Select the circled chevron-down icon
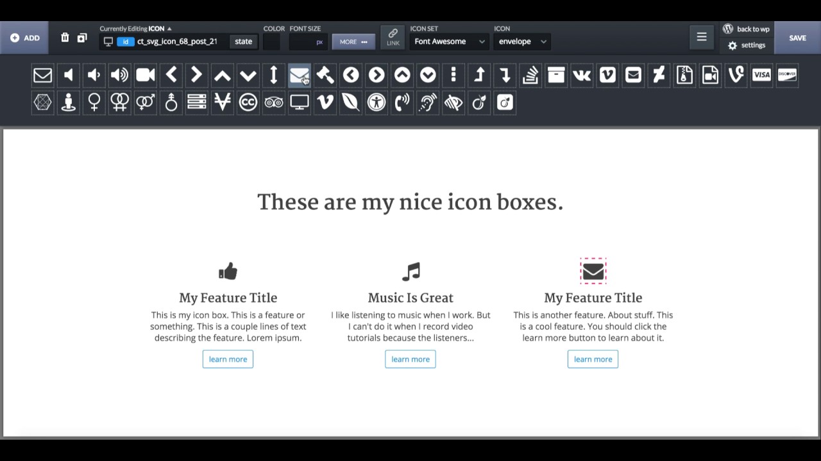 (x=427, y=76)
